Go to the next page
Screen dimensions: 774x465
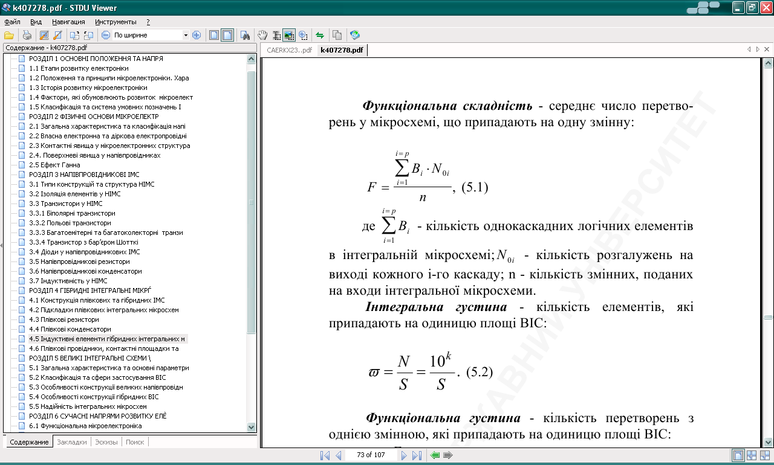tap(404, 455)
